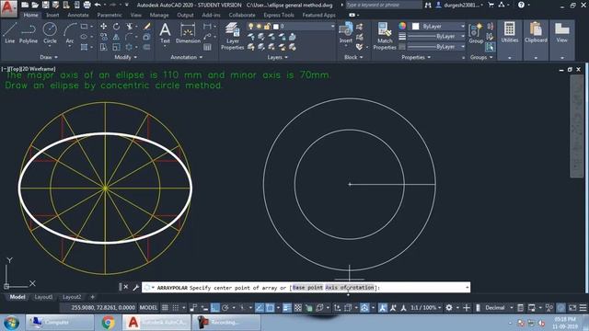
Task: Click the Save icon in quick access toolbar
Action: [45, 5]
